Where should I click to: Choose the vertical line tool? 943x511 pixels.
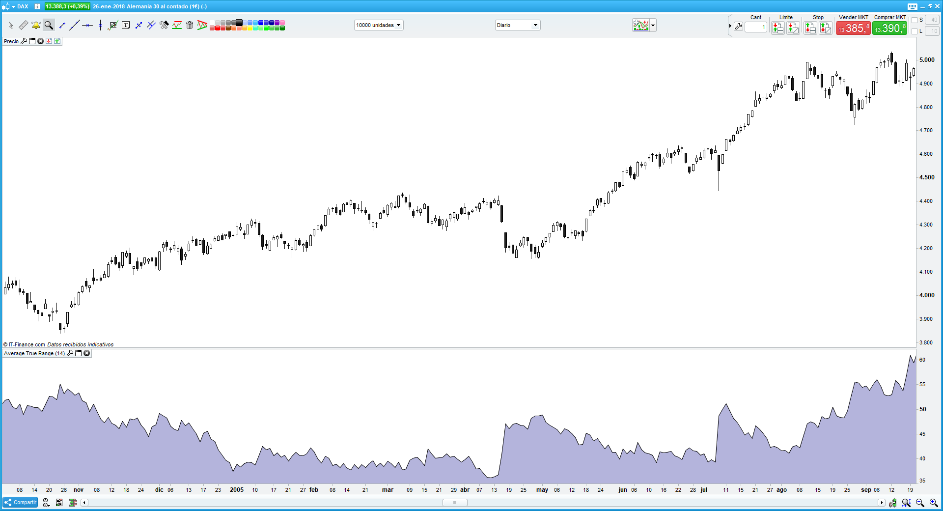pyautogui.click(x=100, y=25)
